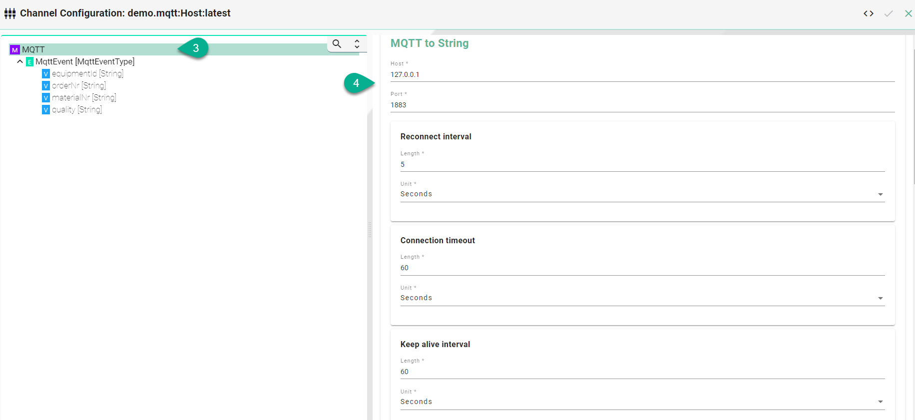Toggle expand/collapse all tree arrows icon
The height and width of the screenshot is (420, 915).
(x=357, y=44)
